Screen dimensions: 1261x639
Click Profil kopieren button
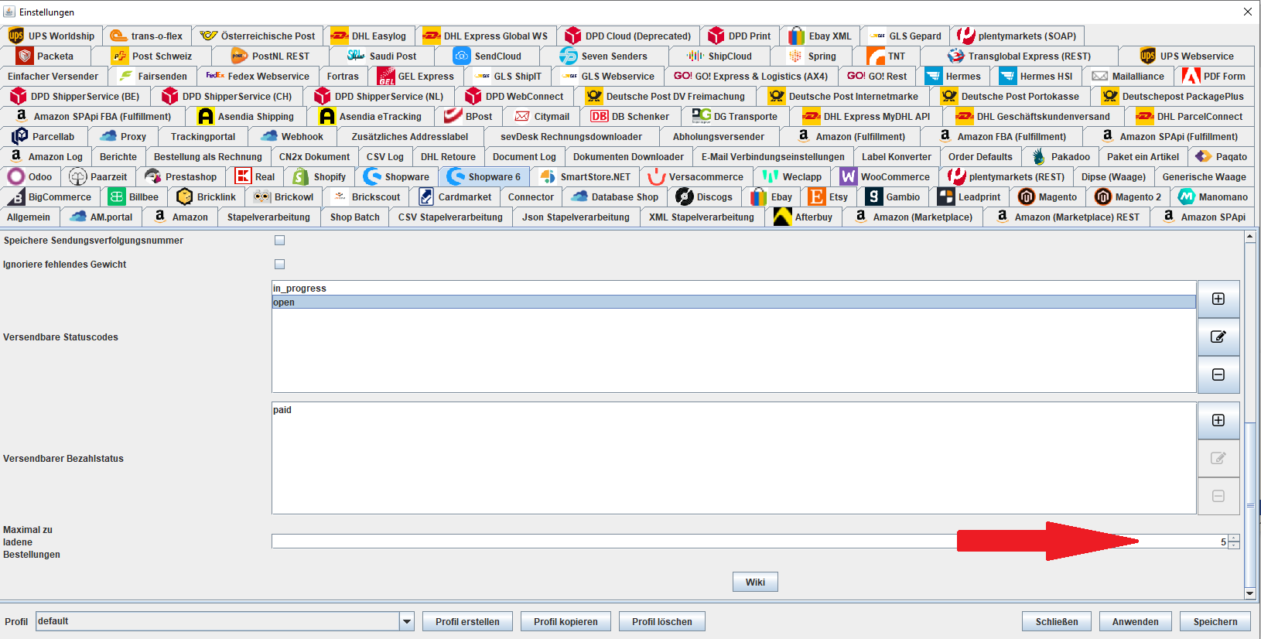point(566,621)
